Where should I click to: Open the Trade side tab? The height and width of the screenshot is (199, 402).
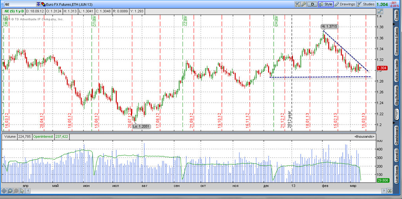tap(397, 15)
